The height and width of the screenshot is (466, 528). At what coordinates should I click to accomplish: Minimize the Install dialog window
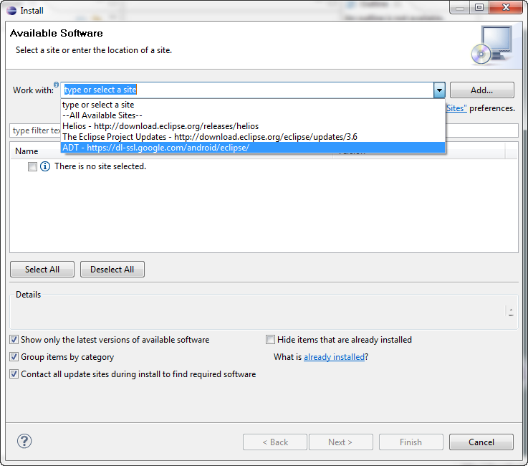pyautogui.click(x=460, y=8)
